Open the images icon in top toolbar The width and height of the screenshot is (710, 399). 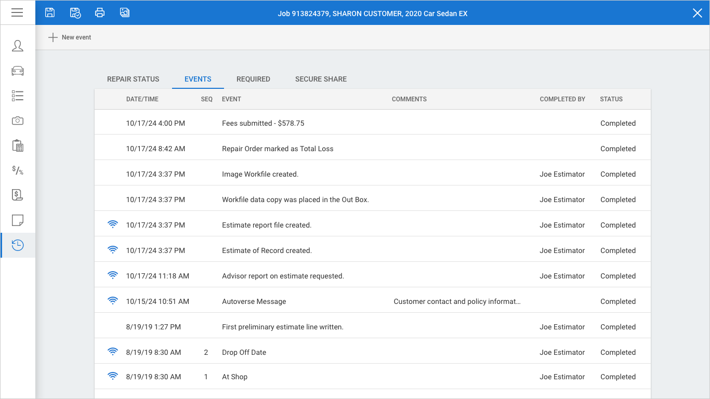tap(125, 13)
